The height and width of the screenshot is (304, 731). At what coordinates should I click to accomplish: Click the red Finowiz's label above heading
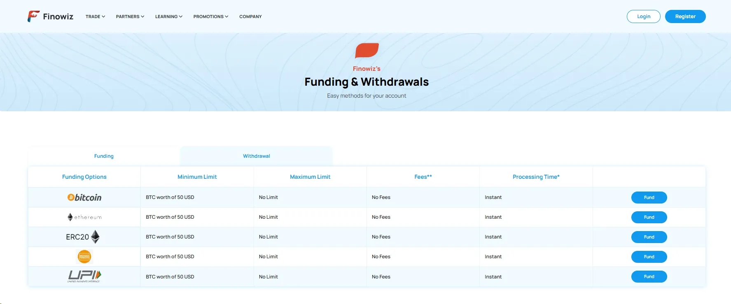pyautogui.click(x=367, y=69)
